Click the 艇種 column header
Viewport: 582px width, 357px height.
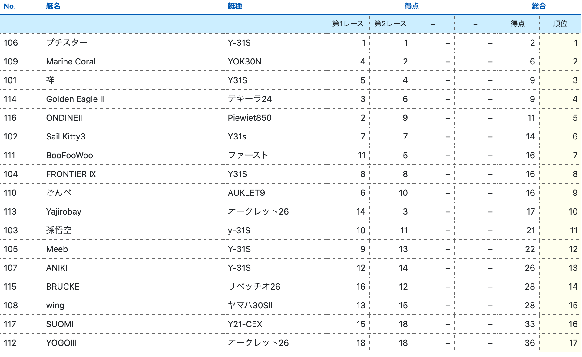(x=235, y=6)
